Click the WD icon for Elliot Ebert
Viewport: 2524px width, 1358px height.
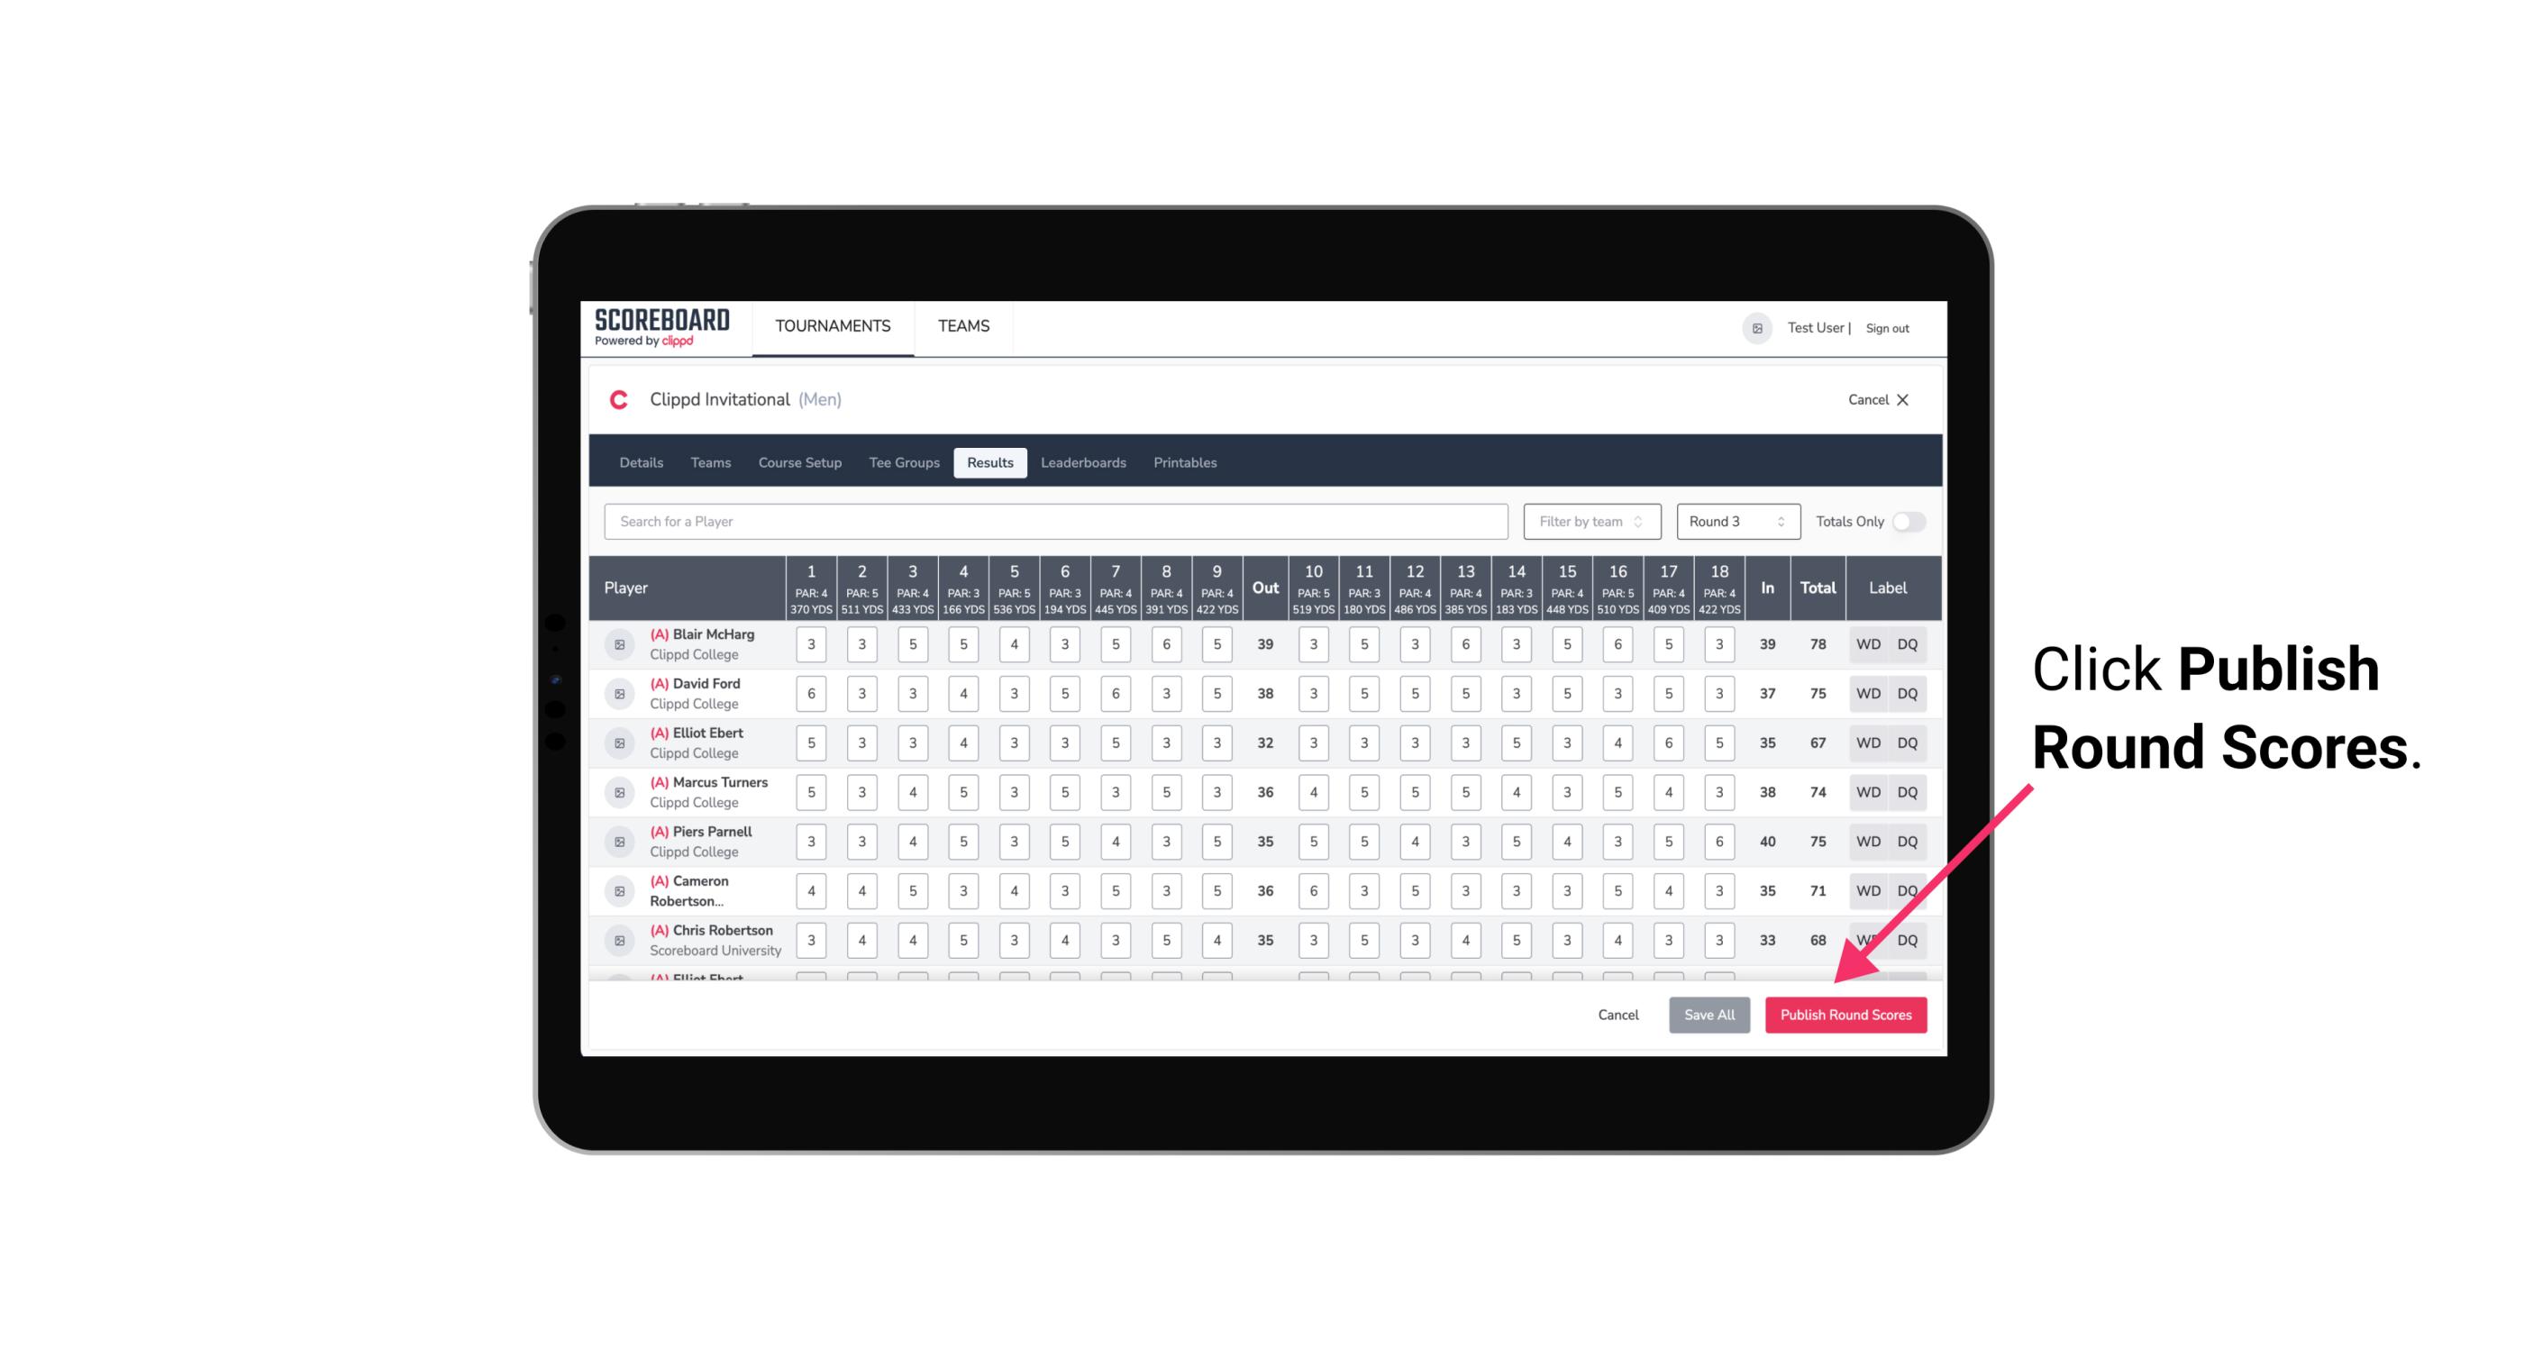tap(1869, 743)
